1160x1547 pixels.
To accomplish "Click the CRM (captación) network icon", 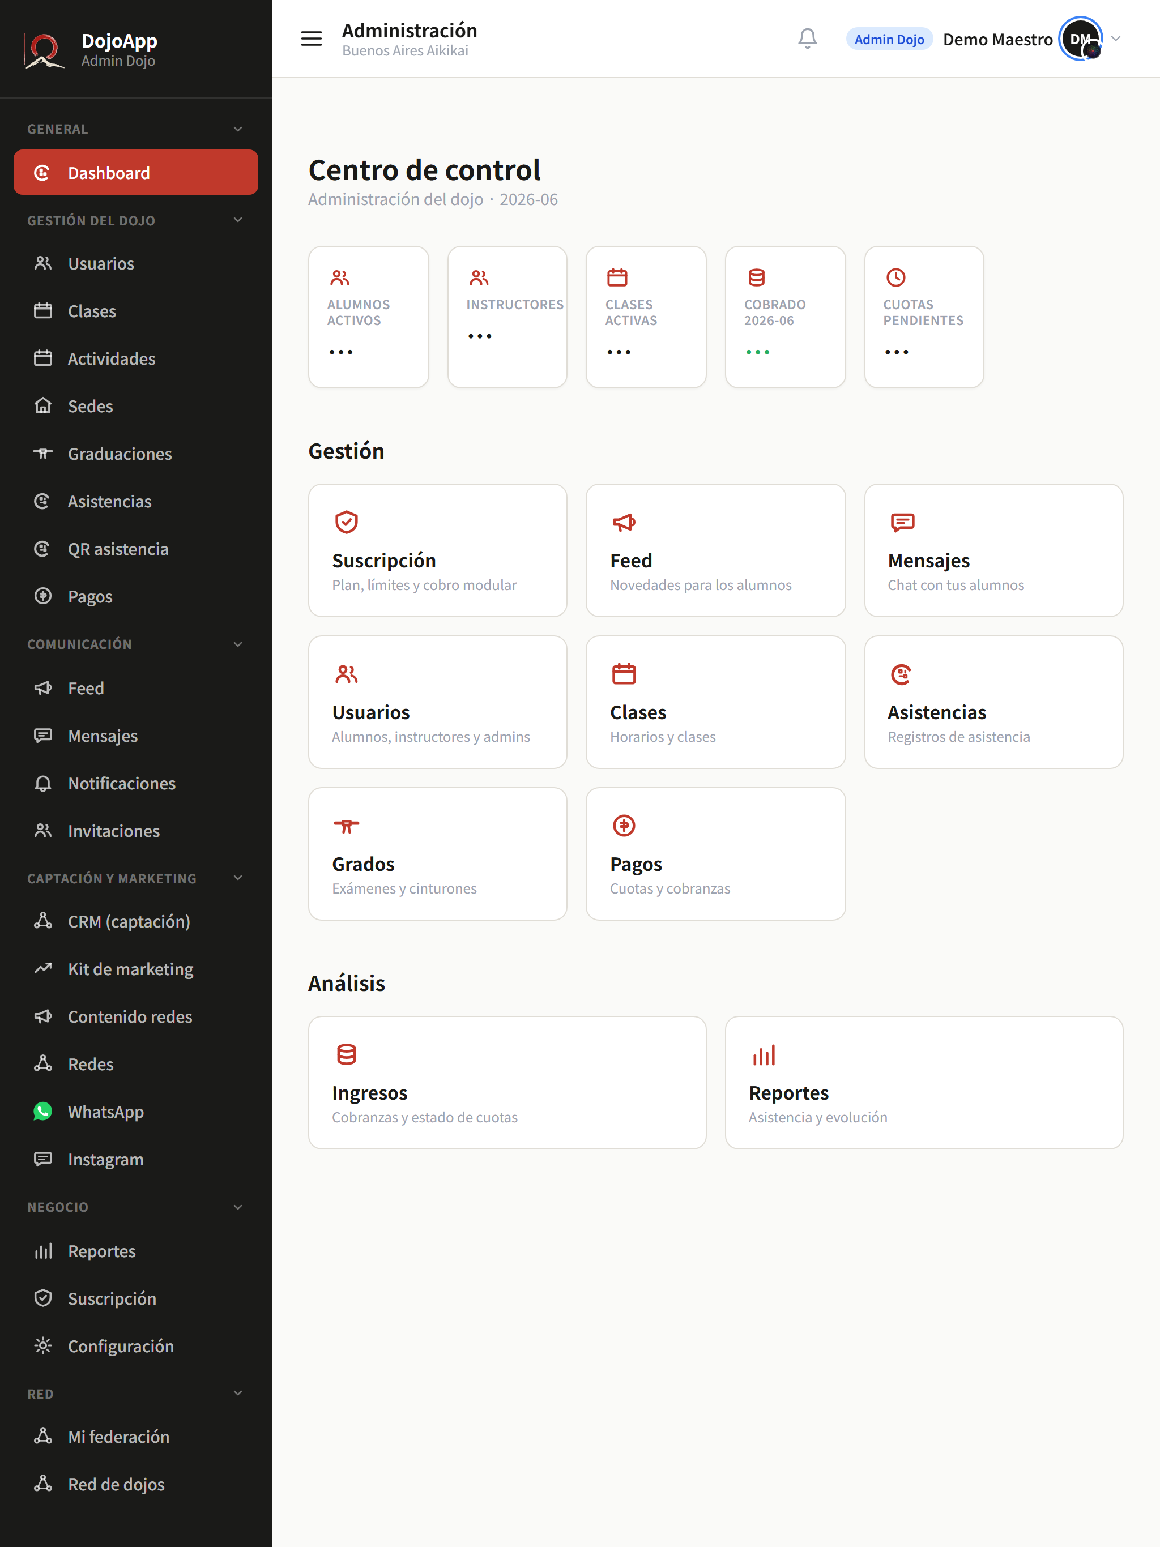I will coord(42,920).
